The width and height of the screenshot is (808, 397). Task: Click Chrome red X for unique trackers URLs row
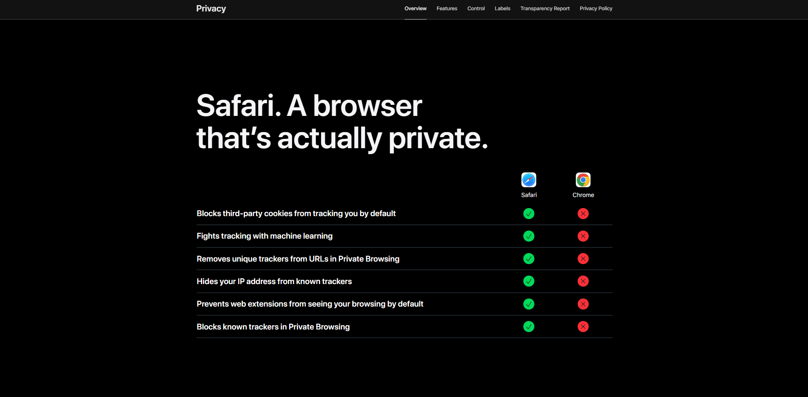[x=583, y=259]
